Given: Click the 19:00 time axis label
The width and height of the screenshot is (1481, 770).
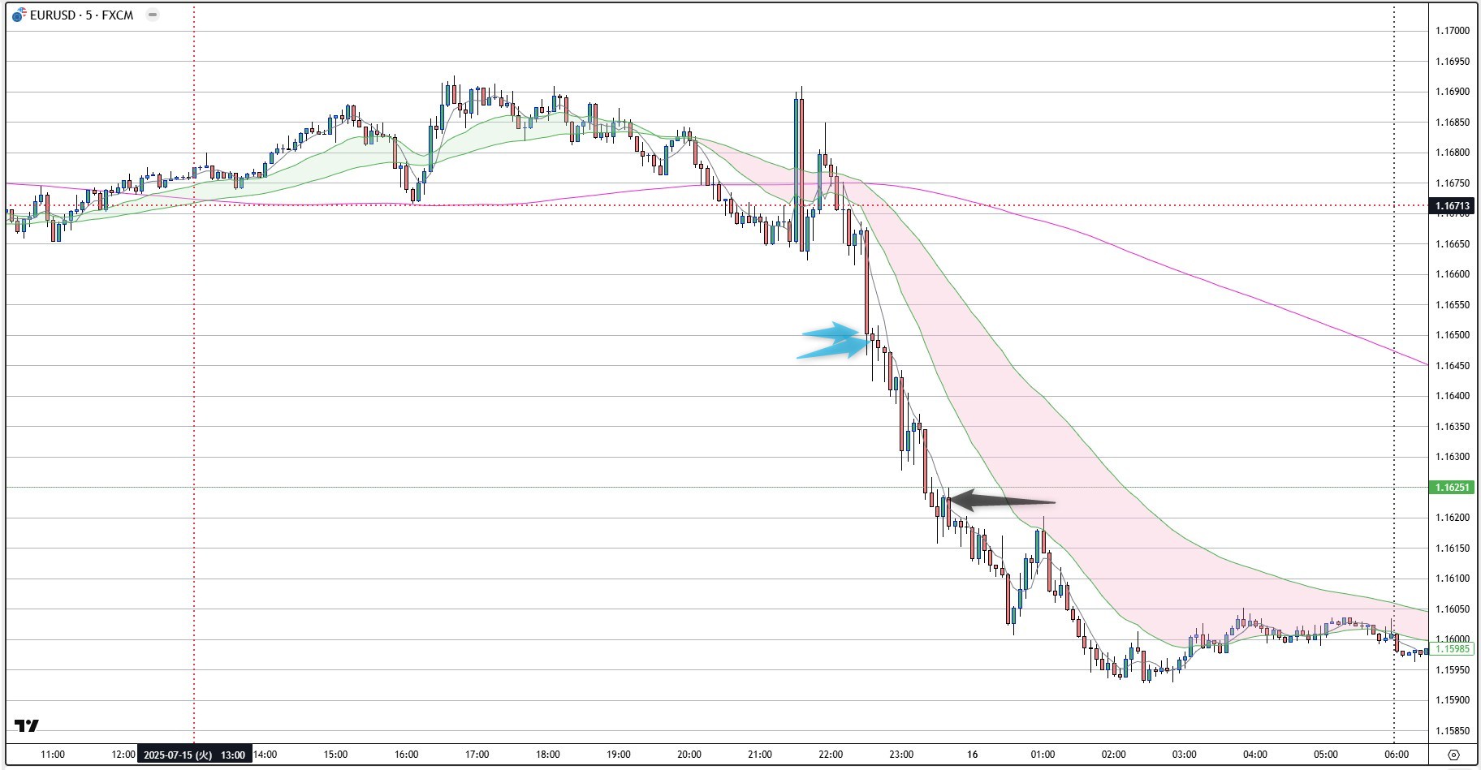Looking at the screenshot, I should point(619,755).
